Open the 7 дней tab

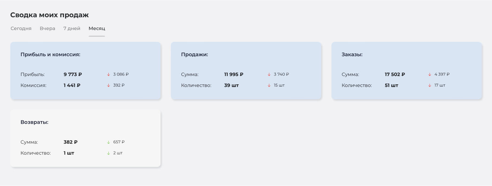[x=72, y=28]
